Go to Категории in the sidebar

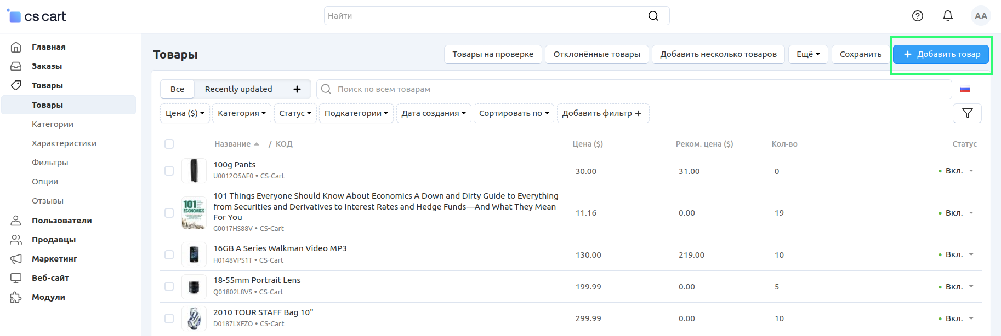(53, 124)
